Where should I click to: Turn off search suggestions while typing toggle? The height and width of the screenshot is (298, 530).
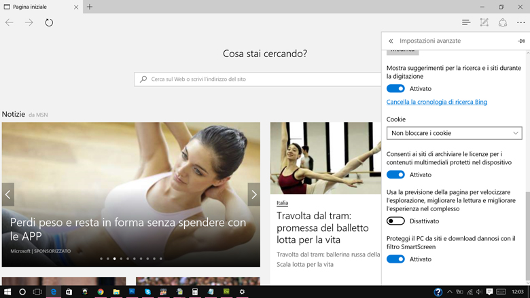click(x=395, y=89)
